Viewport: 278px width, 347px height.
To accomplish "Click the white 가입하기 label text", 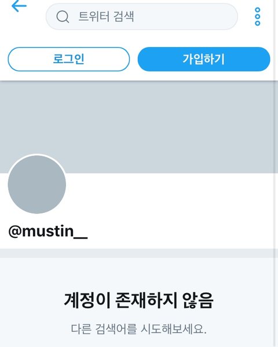I will coord(204,59).
